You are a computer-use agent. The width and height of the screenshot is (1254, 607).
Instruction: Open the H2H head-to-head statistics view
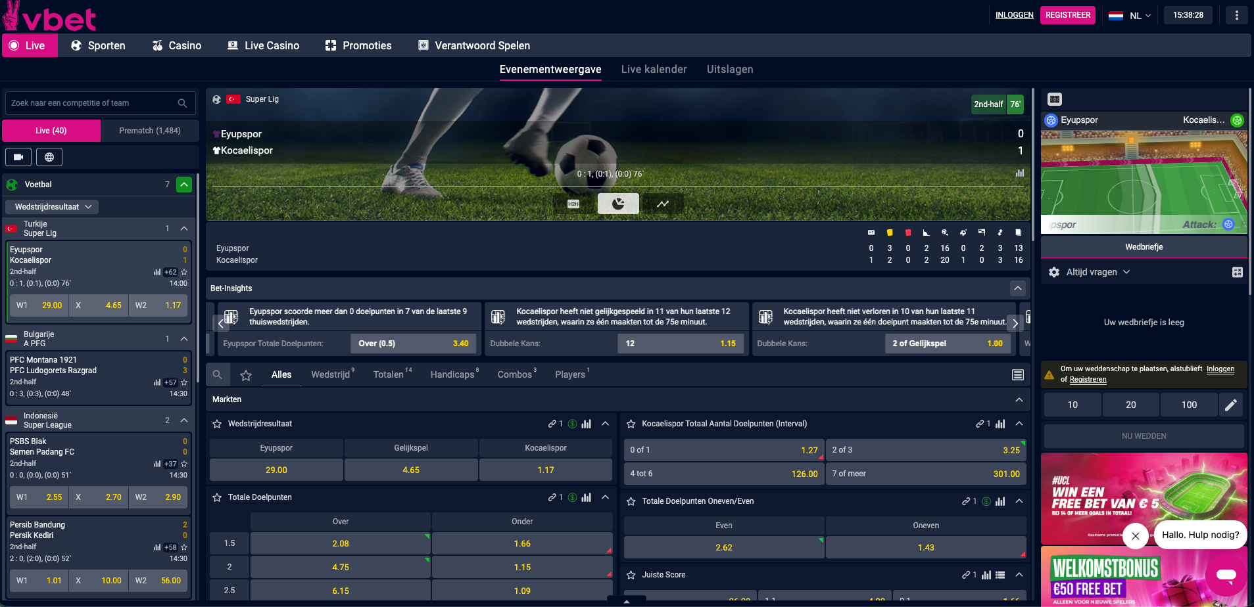point(573,204)
